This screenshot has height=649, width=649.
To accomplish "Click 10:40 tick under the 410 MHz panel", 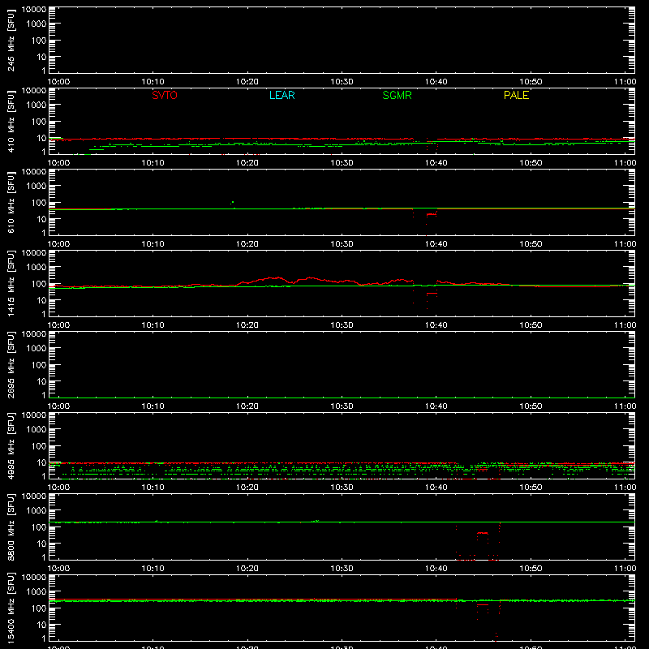I will coord(436,163).
